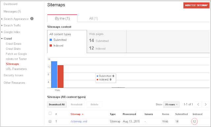Image resolution: width=211 pixels, height=127 pixels.
Task: Click the blue Submitted bar in chart
Action: (x=54, y=75)
